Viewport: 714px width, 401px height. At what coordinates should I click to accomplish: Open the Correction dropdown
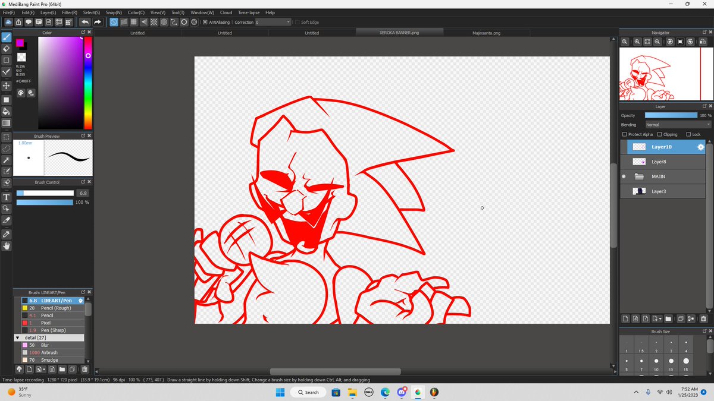pyautogui.click(x=273, y=22)
